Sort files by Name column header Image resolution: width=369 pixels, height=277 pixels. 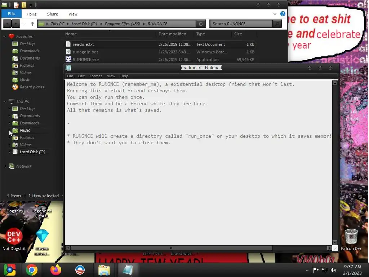click(x=71, y=34)
